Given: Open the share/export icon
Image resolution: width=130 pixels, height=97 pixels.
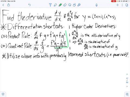Looking at the screenshot, I should point(8,5).
